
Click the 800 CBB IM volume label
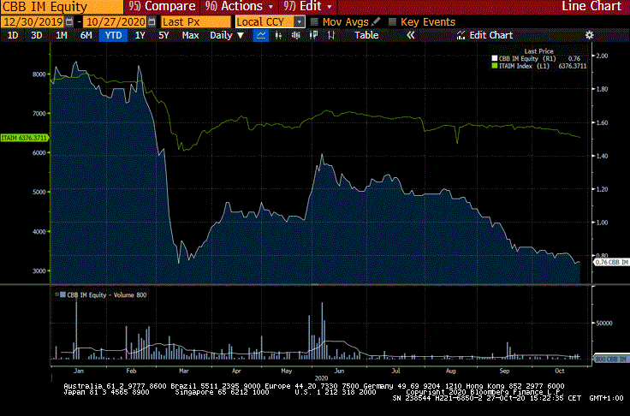[x=611, y=359]
